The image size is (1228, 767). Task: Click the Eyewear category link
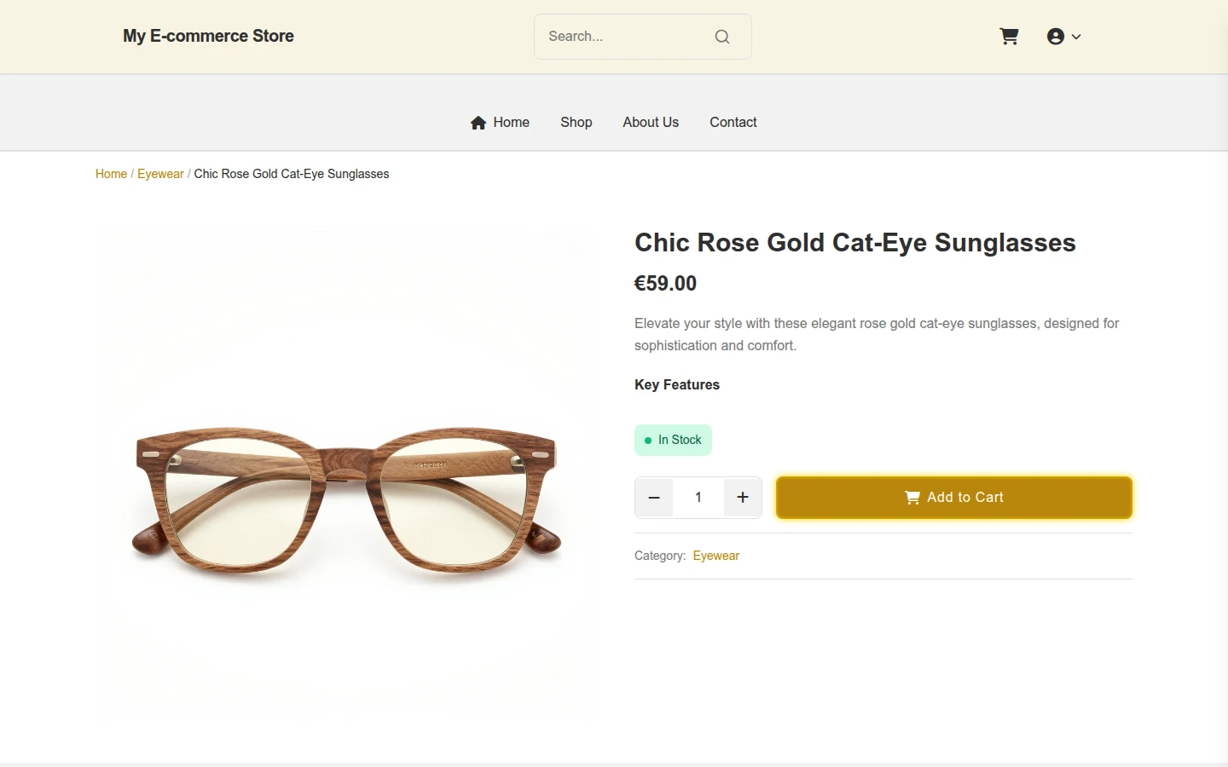[x=716, y=556]
